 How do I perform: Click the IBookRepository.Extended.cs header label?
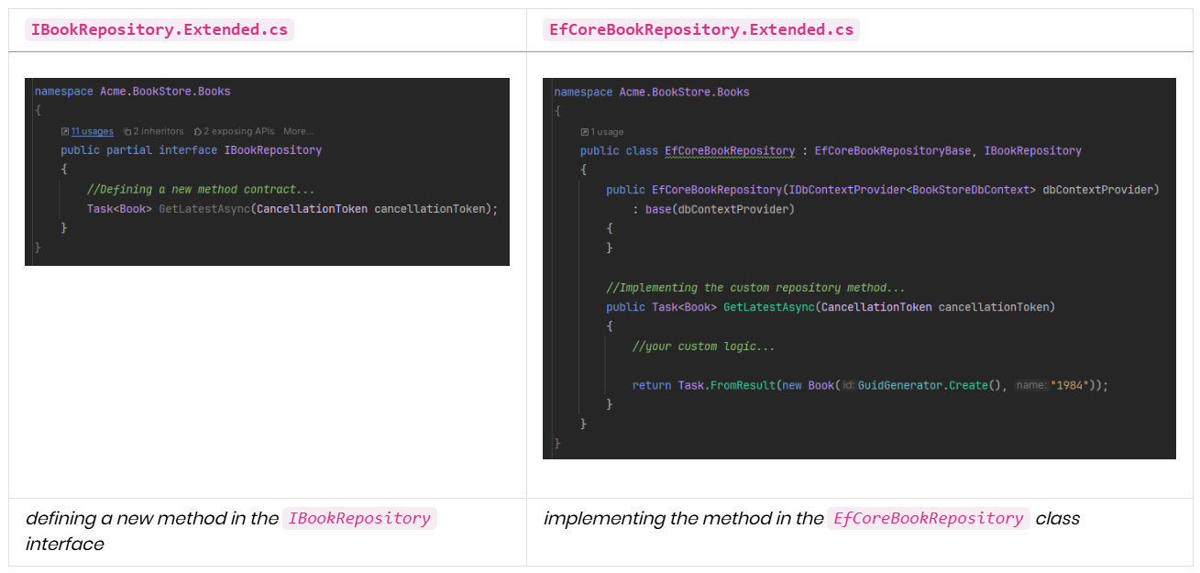pos(160,29)
